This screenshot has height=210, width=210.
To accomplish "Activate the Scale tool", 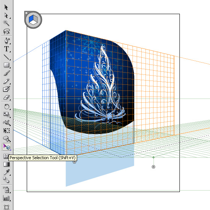I will [x=6, y=115].
